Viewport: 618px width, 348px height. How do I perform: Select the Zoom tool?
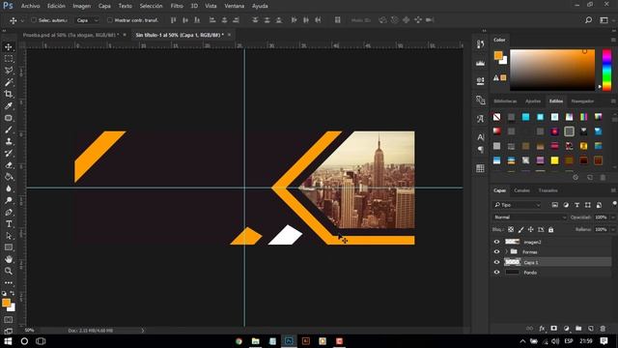click(9, 271)
